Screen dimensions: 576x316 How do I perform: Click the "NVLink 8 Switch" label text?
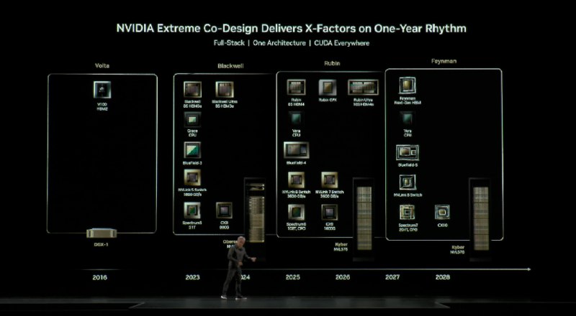(408, 195)
